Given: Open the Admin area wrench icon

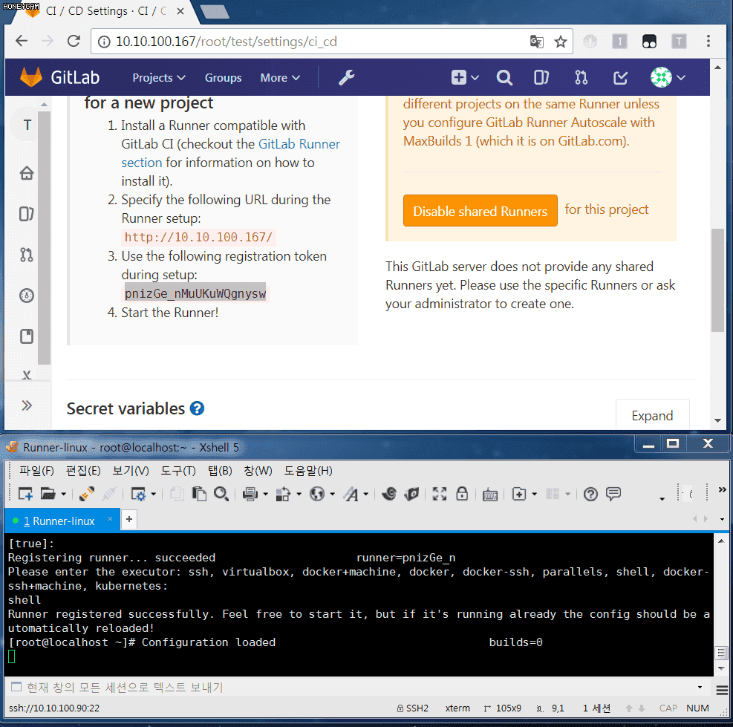Looking at the screenshot, I should [x=346, y=78].
